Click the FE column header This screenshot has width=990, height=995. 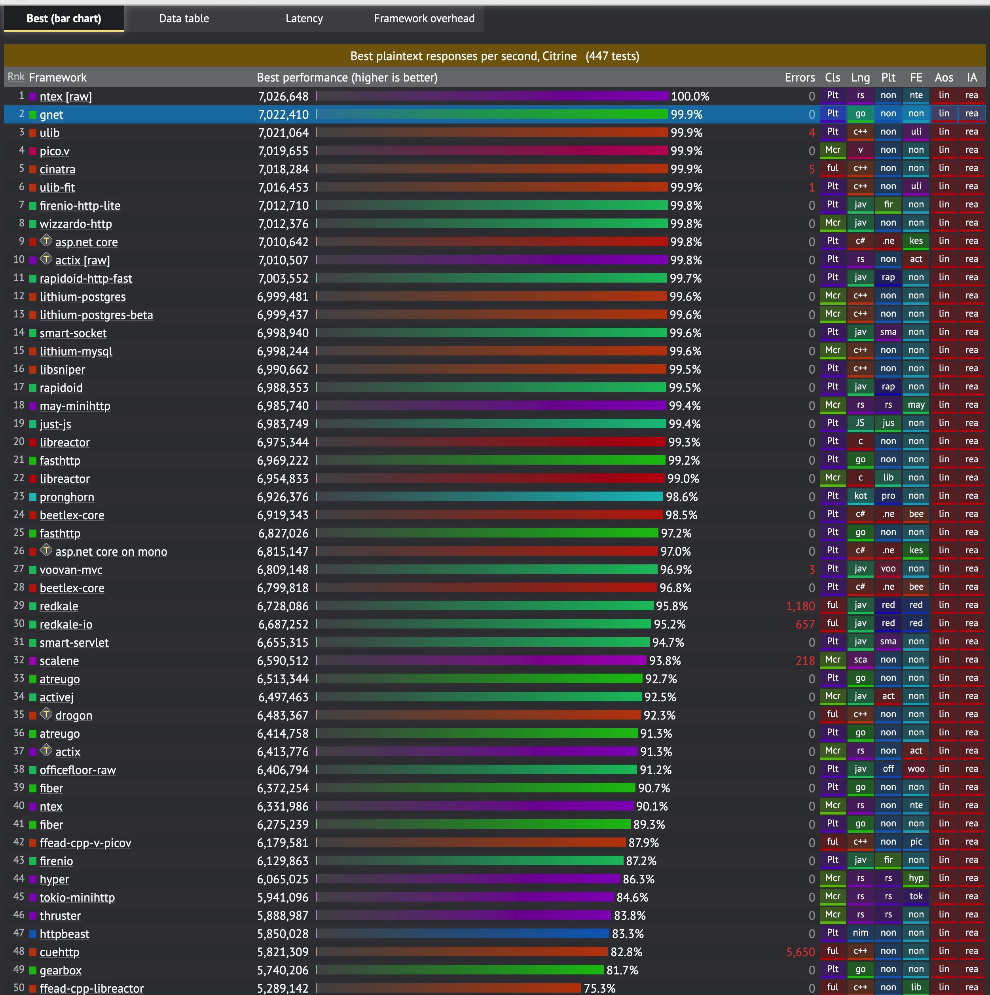tap(916, 77)
